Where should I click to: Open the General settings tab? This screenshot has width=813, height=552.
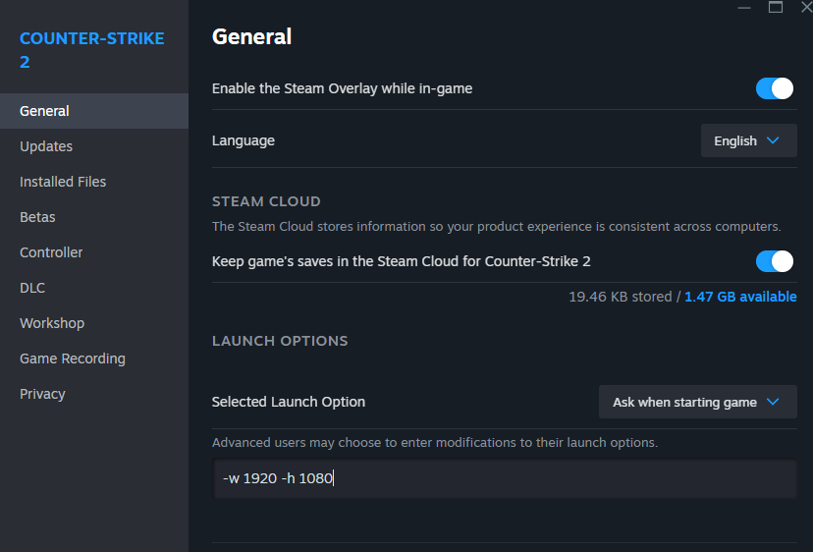[44, 111]
